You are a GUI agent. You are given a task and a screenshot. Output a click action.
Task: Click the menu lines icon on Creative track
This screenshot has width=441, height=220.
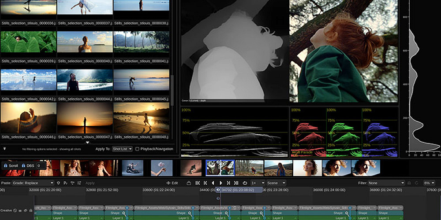[20, 210]
